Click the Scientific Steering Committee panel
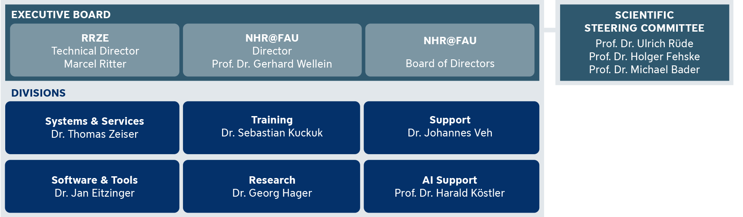Screen dimensions: 743x217 click(x=644, y=42)
